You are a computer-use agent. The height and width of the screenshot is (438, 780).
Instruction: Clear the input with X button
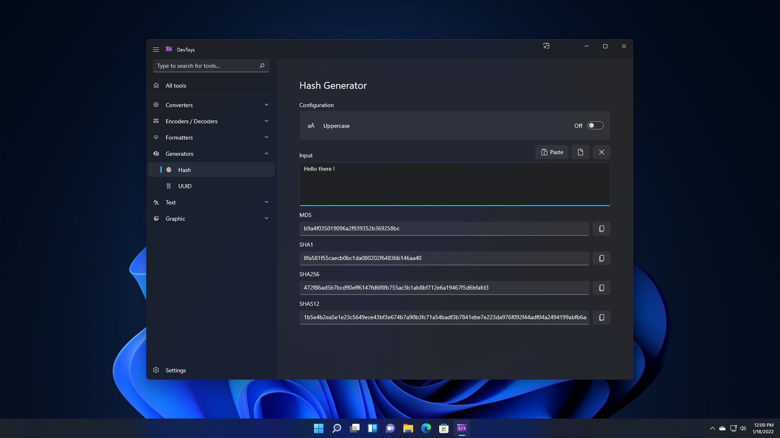(601, 152)
